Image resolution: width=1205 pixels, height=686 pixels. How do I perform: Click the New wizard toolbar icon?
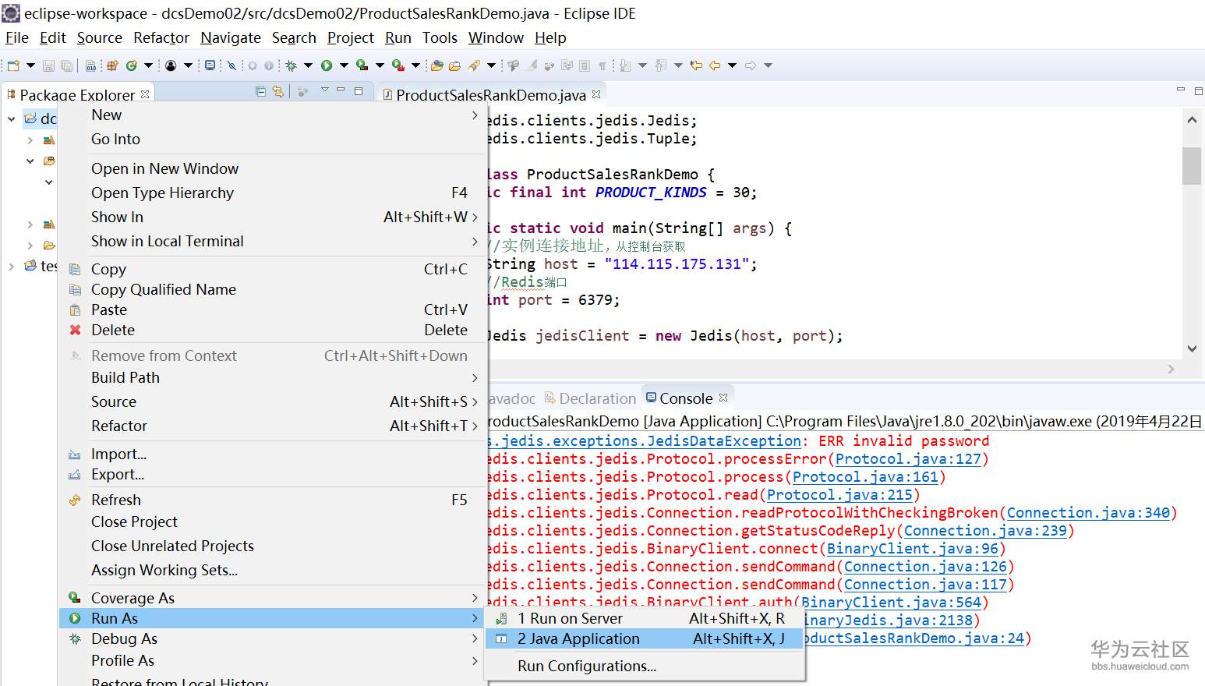tap(13, 65)
